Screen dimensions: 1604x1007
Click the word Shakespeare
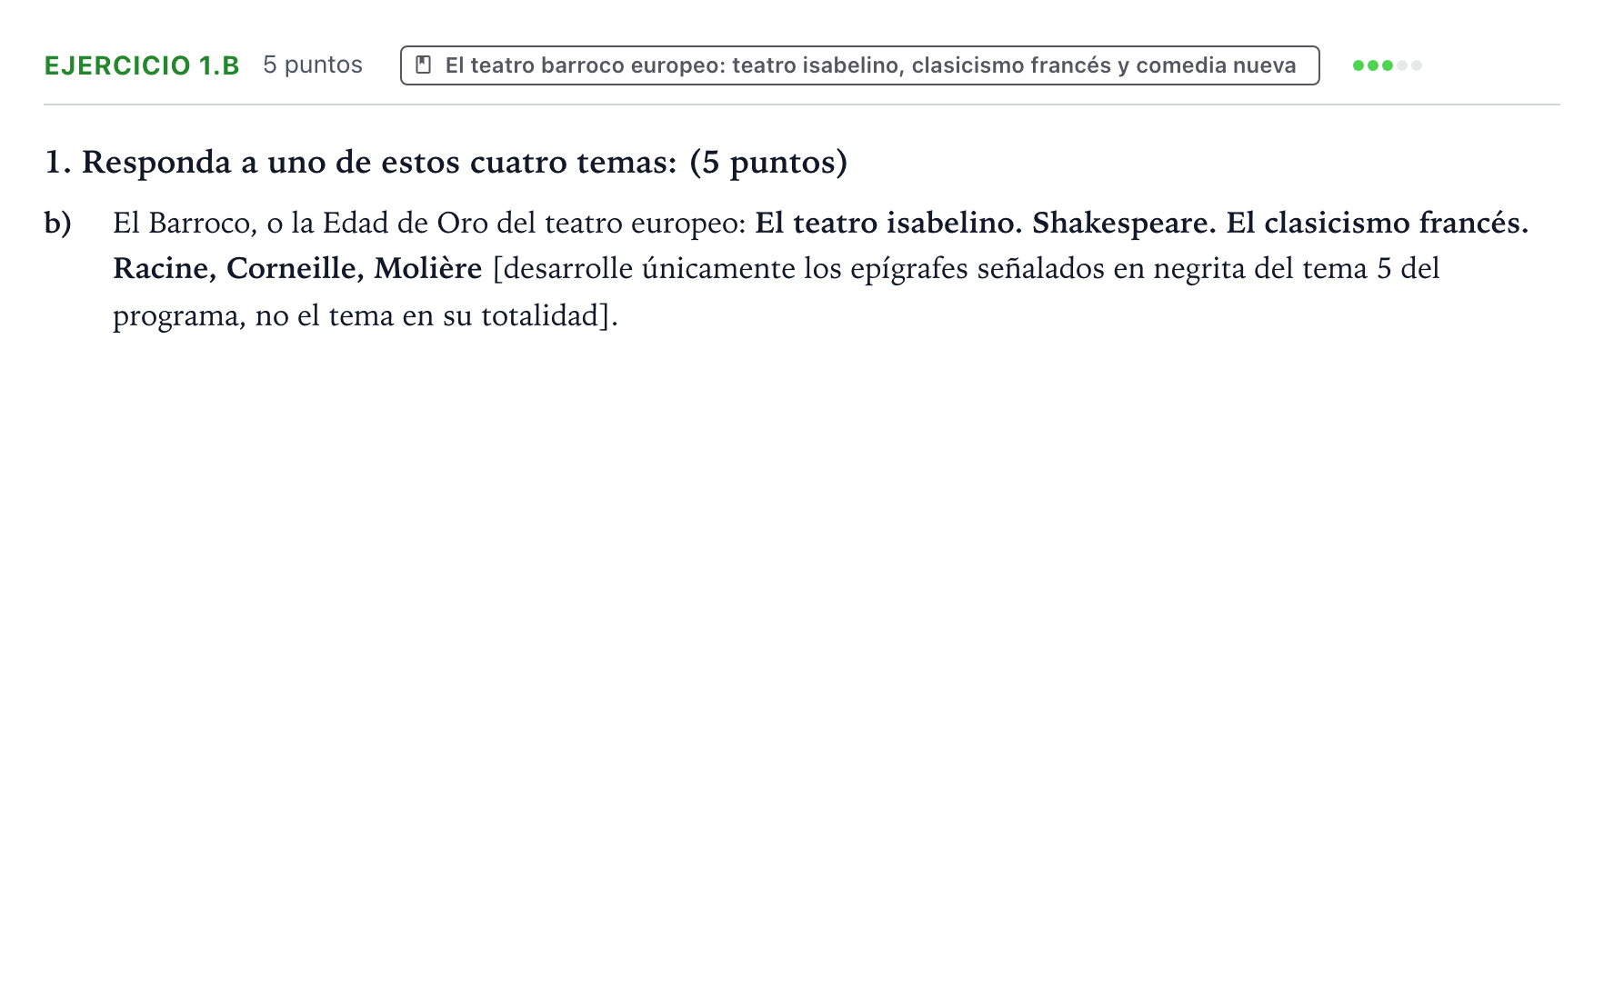[1124, 224]
